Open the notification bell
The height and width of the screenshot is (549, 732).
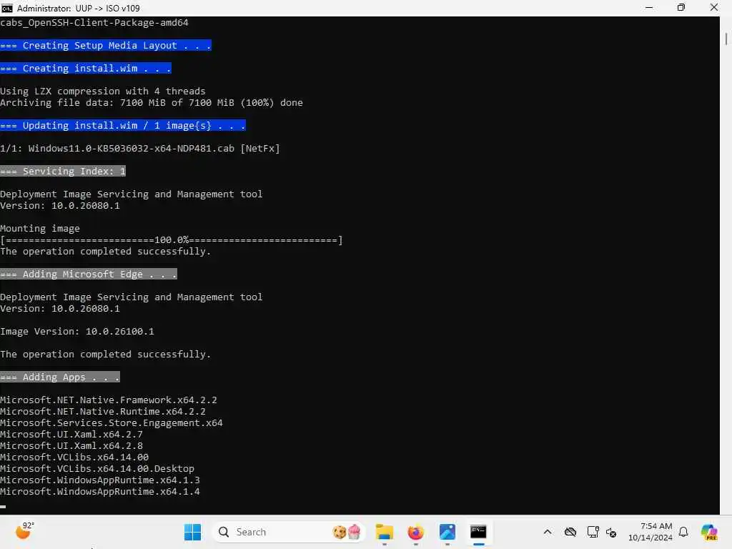(683, 532)
